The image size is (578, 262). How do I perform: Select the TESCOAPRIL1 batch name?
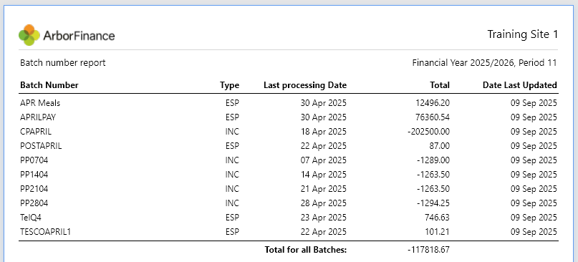pyautogui.click(x=44, y=232)
